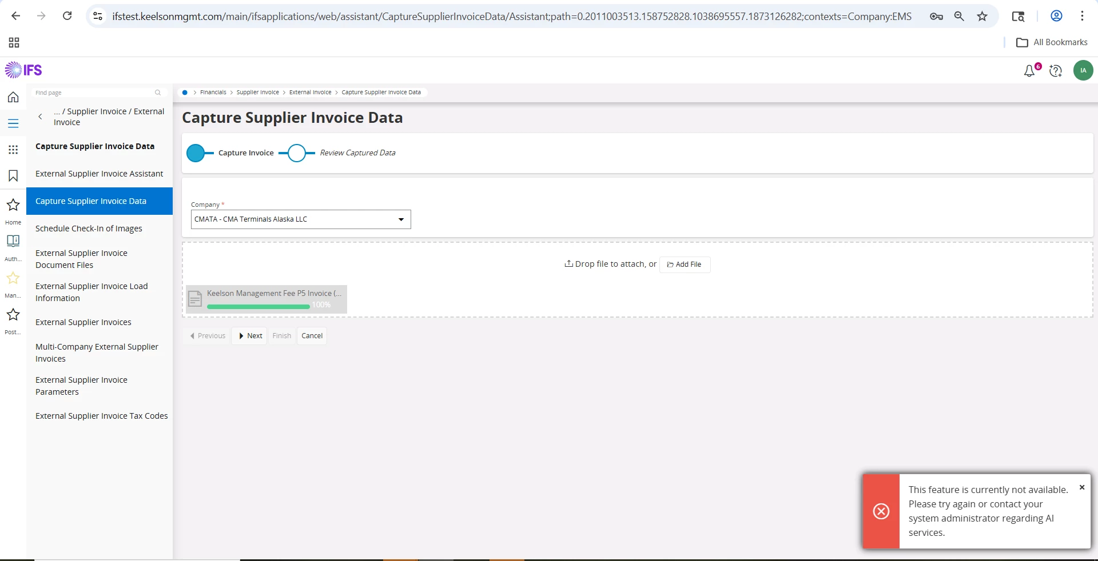
Task: Click the IFS logo
Action: (x=23, y=70)
